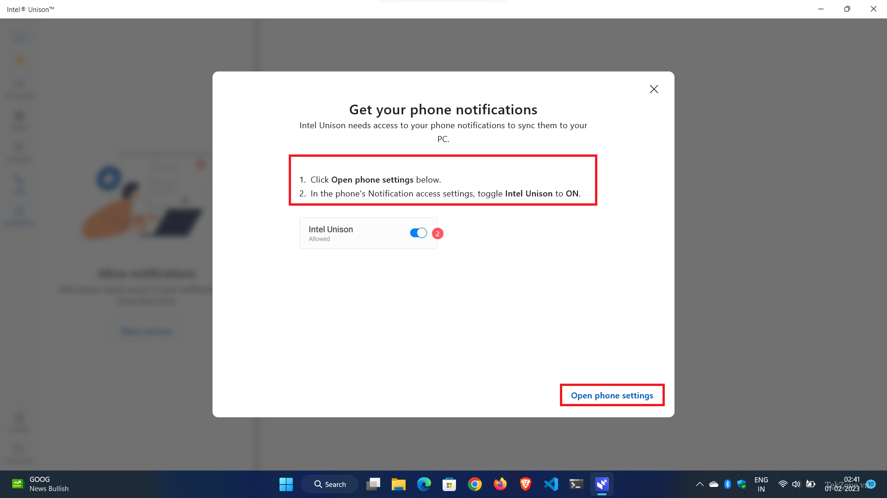Click the GOOG News Bullish notification
887x498 pixels.
point(39,483)
